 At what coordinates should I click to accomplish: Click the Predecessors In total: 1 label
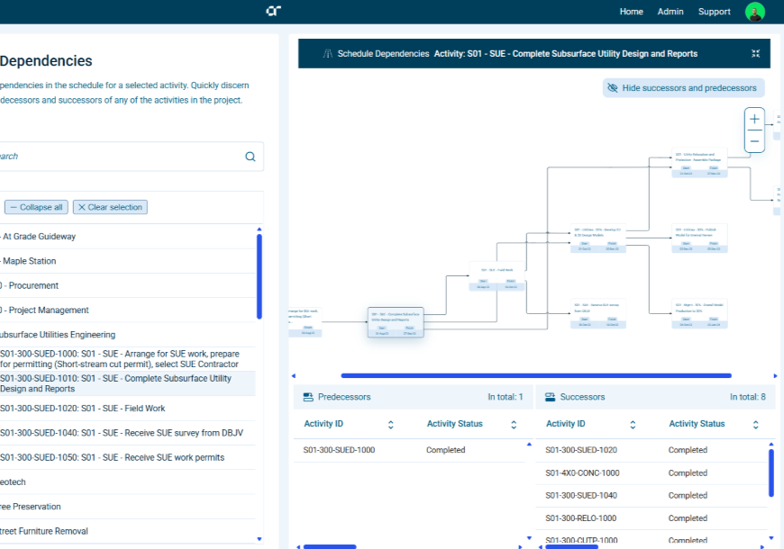[x=505, y=397]
